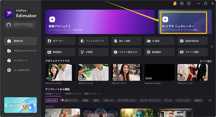Click the plus icon for AI ビデオ ジェネレーター
216x117 pixels.
click(165, 19)
